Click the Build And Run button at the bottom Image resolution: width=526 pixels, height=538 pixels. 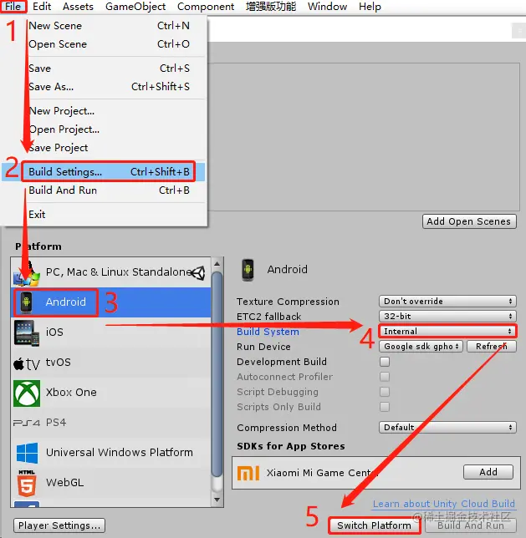tap(471, 525)
